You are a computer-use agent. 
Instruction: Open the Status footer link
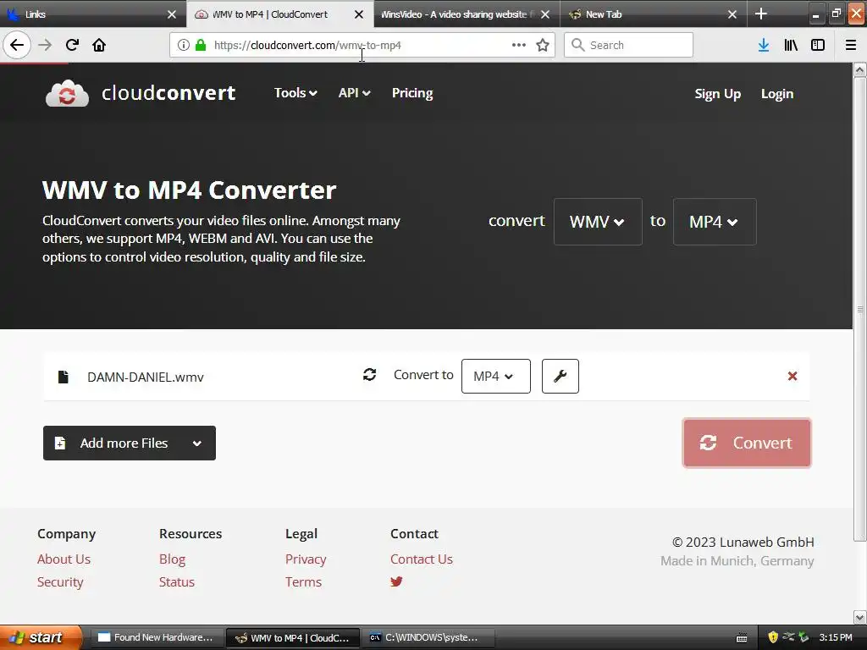click(177, 582)
